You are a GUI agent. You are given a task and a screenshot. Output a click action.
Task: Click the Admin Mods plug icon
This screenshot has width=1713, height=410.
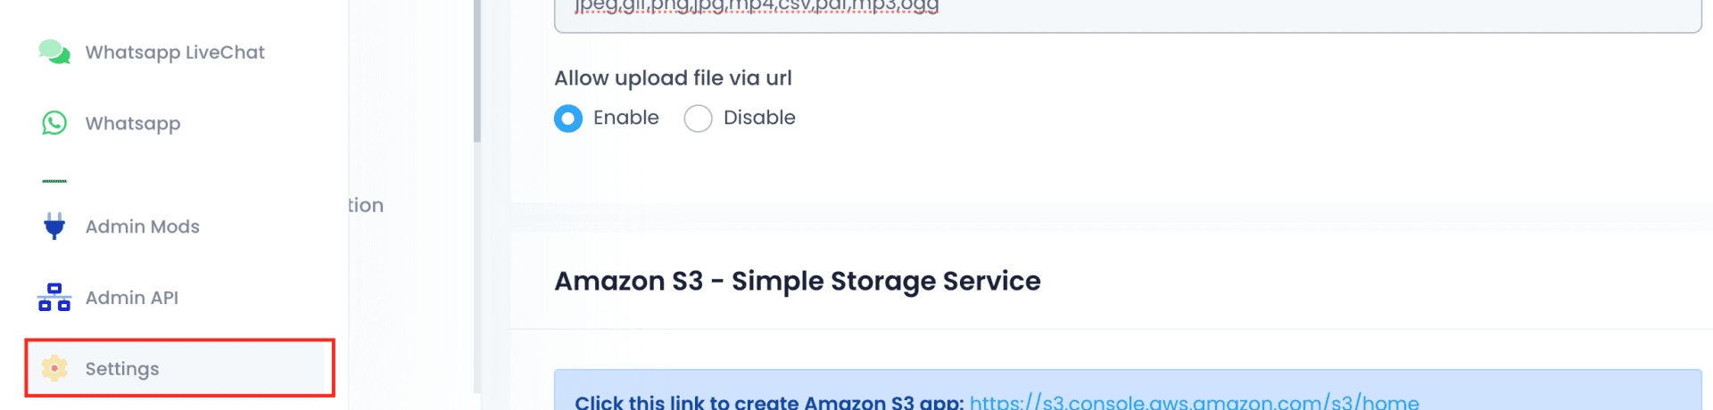click(x=54, y=226)
